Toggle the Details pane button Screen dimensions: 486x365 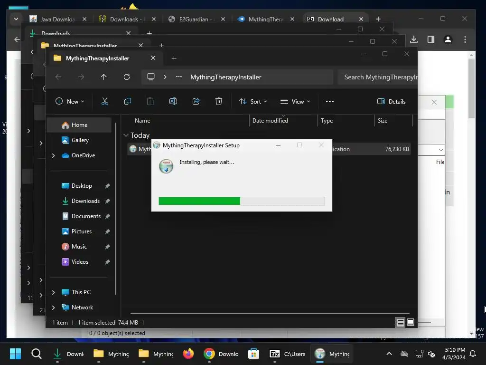[392, 102]
